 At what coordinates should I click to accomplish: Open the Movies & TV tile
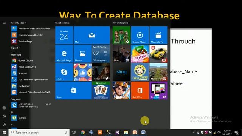point(158,35)
